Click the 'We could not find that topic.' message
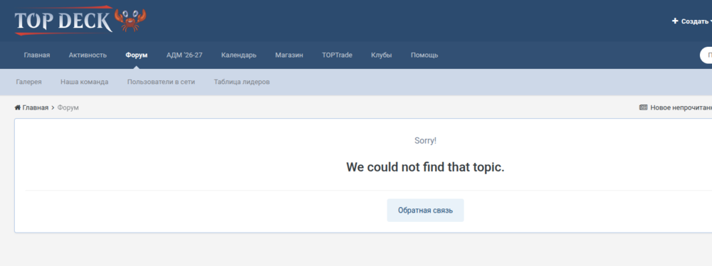 (x=426, y=167)
